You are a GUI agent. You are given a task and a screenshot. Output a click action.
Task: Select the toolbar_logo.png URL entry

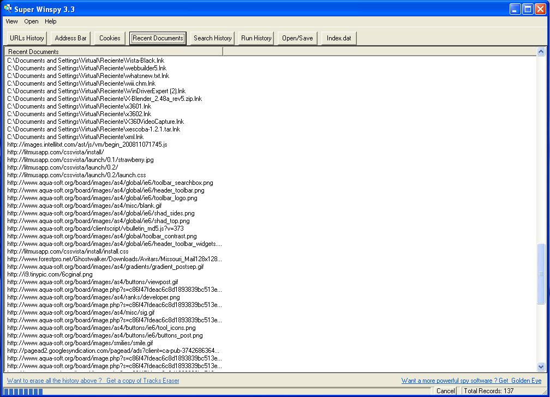coord(102,198)
